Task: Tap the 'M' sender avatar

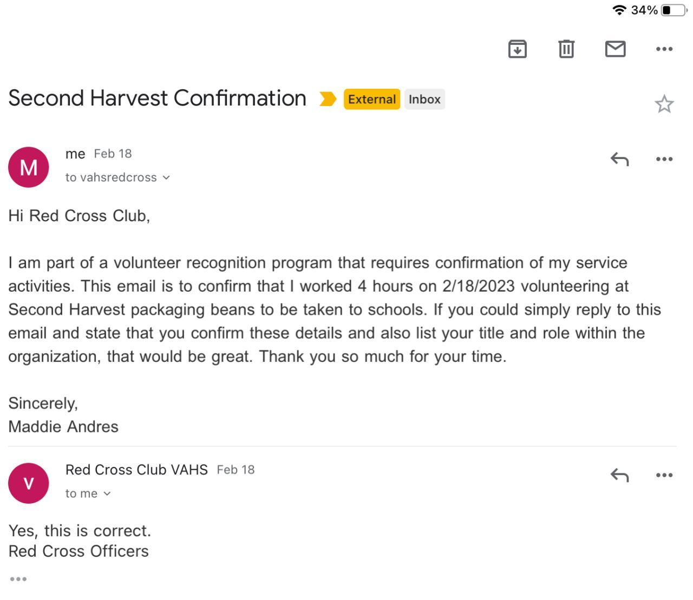Action: coord(29,167)
